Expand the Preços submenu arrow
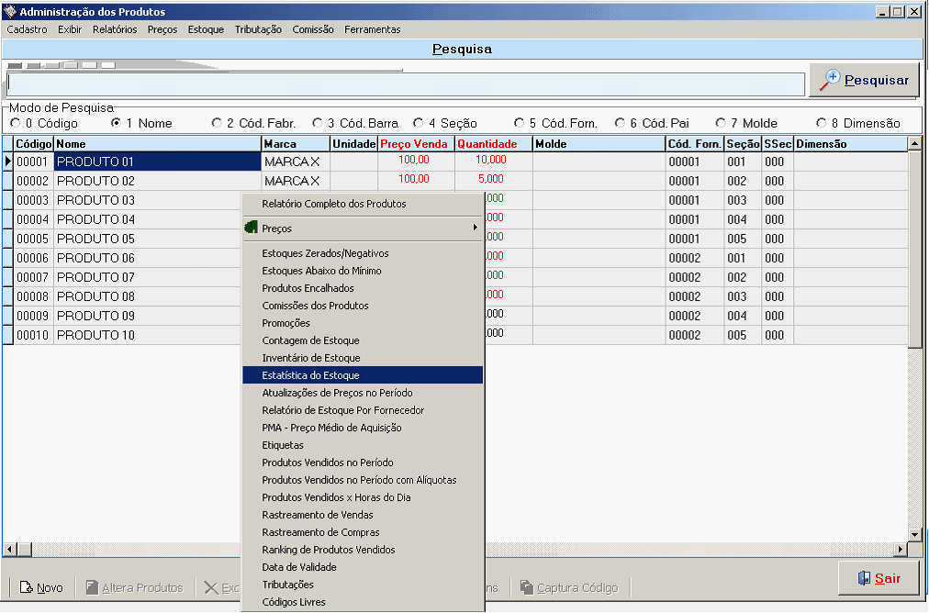The height and width of the screenshot is (613, 929). pos(475,228)
